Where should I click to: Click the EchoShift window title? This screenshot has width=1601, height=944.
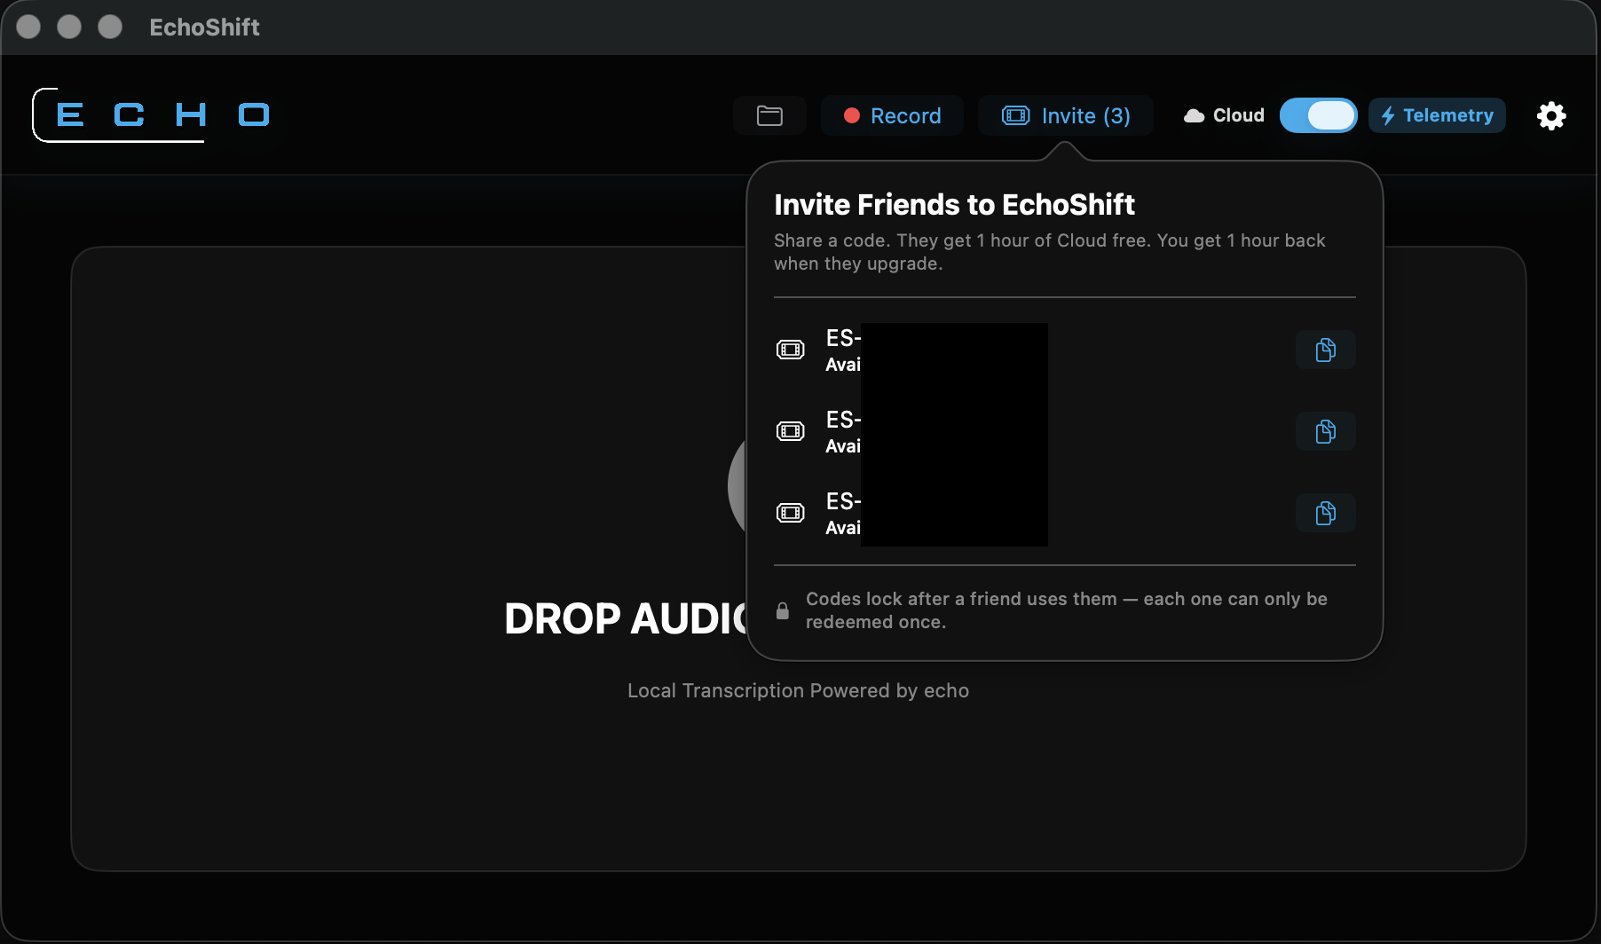point(204,28)
